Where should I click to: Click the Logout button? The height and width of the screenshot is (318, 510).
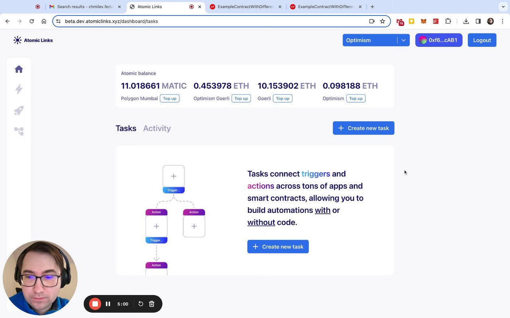[482, 40]
